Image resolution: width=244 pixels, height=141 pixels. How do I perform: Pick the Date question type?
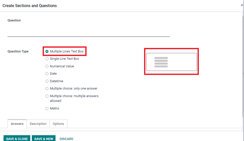click(x=47, y=74)
